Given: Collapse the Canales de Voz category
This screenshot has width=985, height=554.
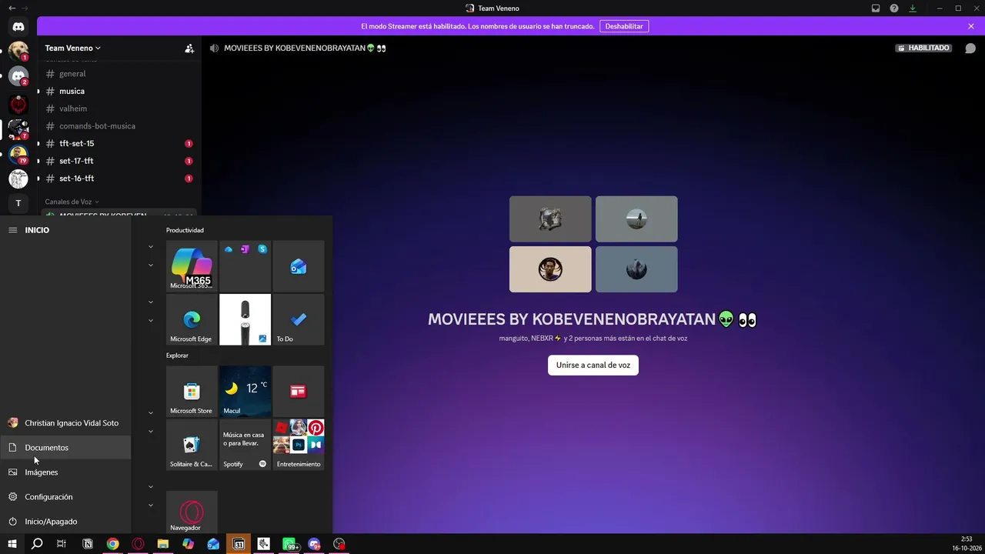Looking at the screenshot, I should (72, 202).
